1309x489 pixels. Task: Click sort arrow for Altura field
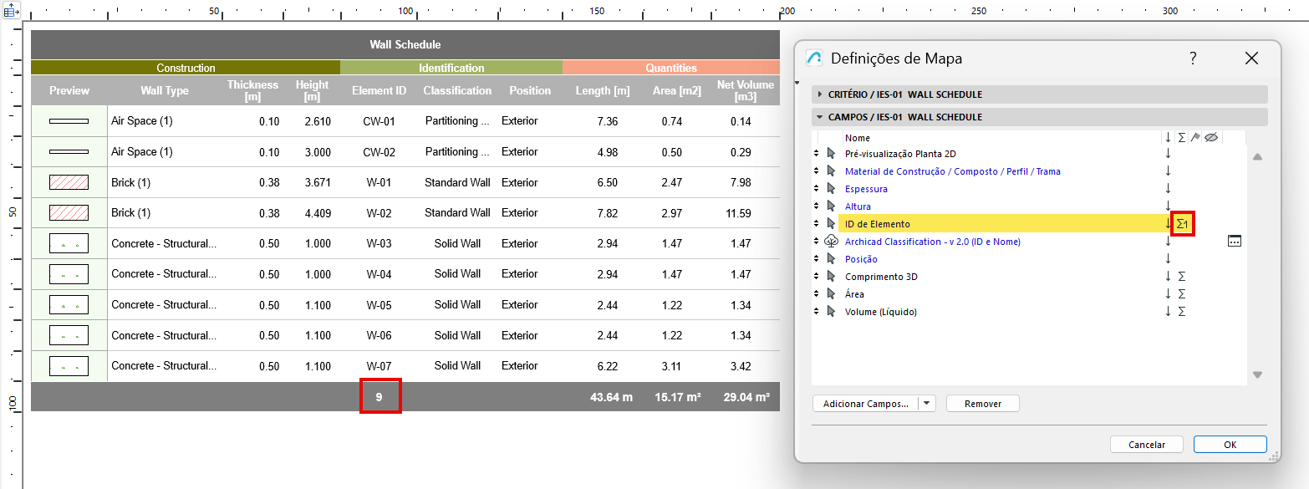[1168, 206]
